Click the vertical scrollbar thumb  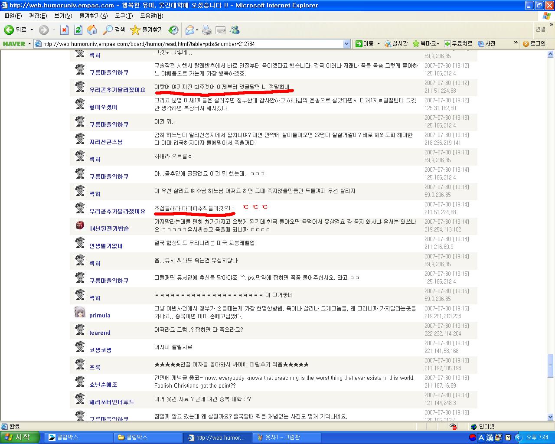[x=551, y=366]
